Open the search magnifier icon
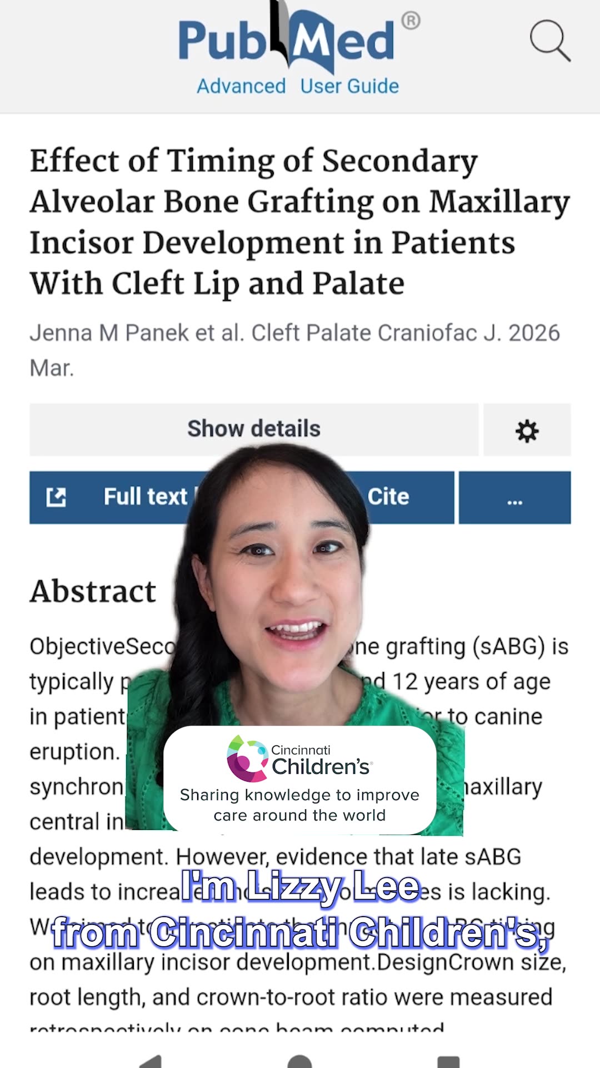Image resolution: width=600 pixels, height=1068 pixels. pyautogui.click(x=550, y=41)
